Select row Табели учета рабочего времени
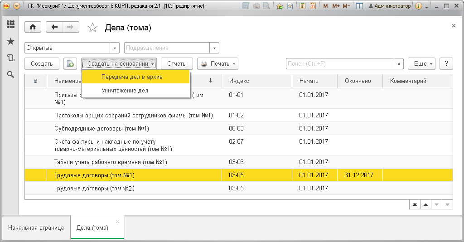Viewport: 464px width, 242px height. pos(238,162)
